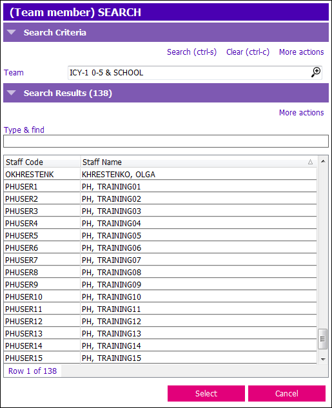332x408 pixels.
Task: Click the Staff Name sort triangle indicator
Action: [310, 162]
